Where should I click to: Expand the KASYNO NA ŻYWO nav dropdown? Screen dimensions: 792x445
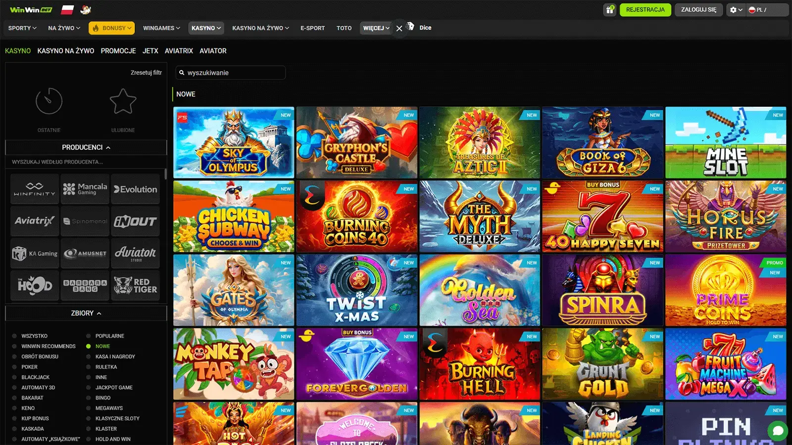click(260, 28)
